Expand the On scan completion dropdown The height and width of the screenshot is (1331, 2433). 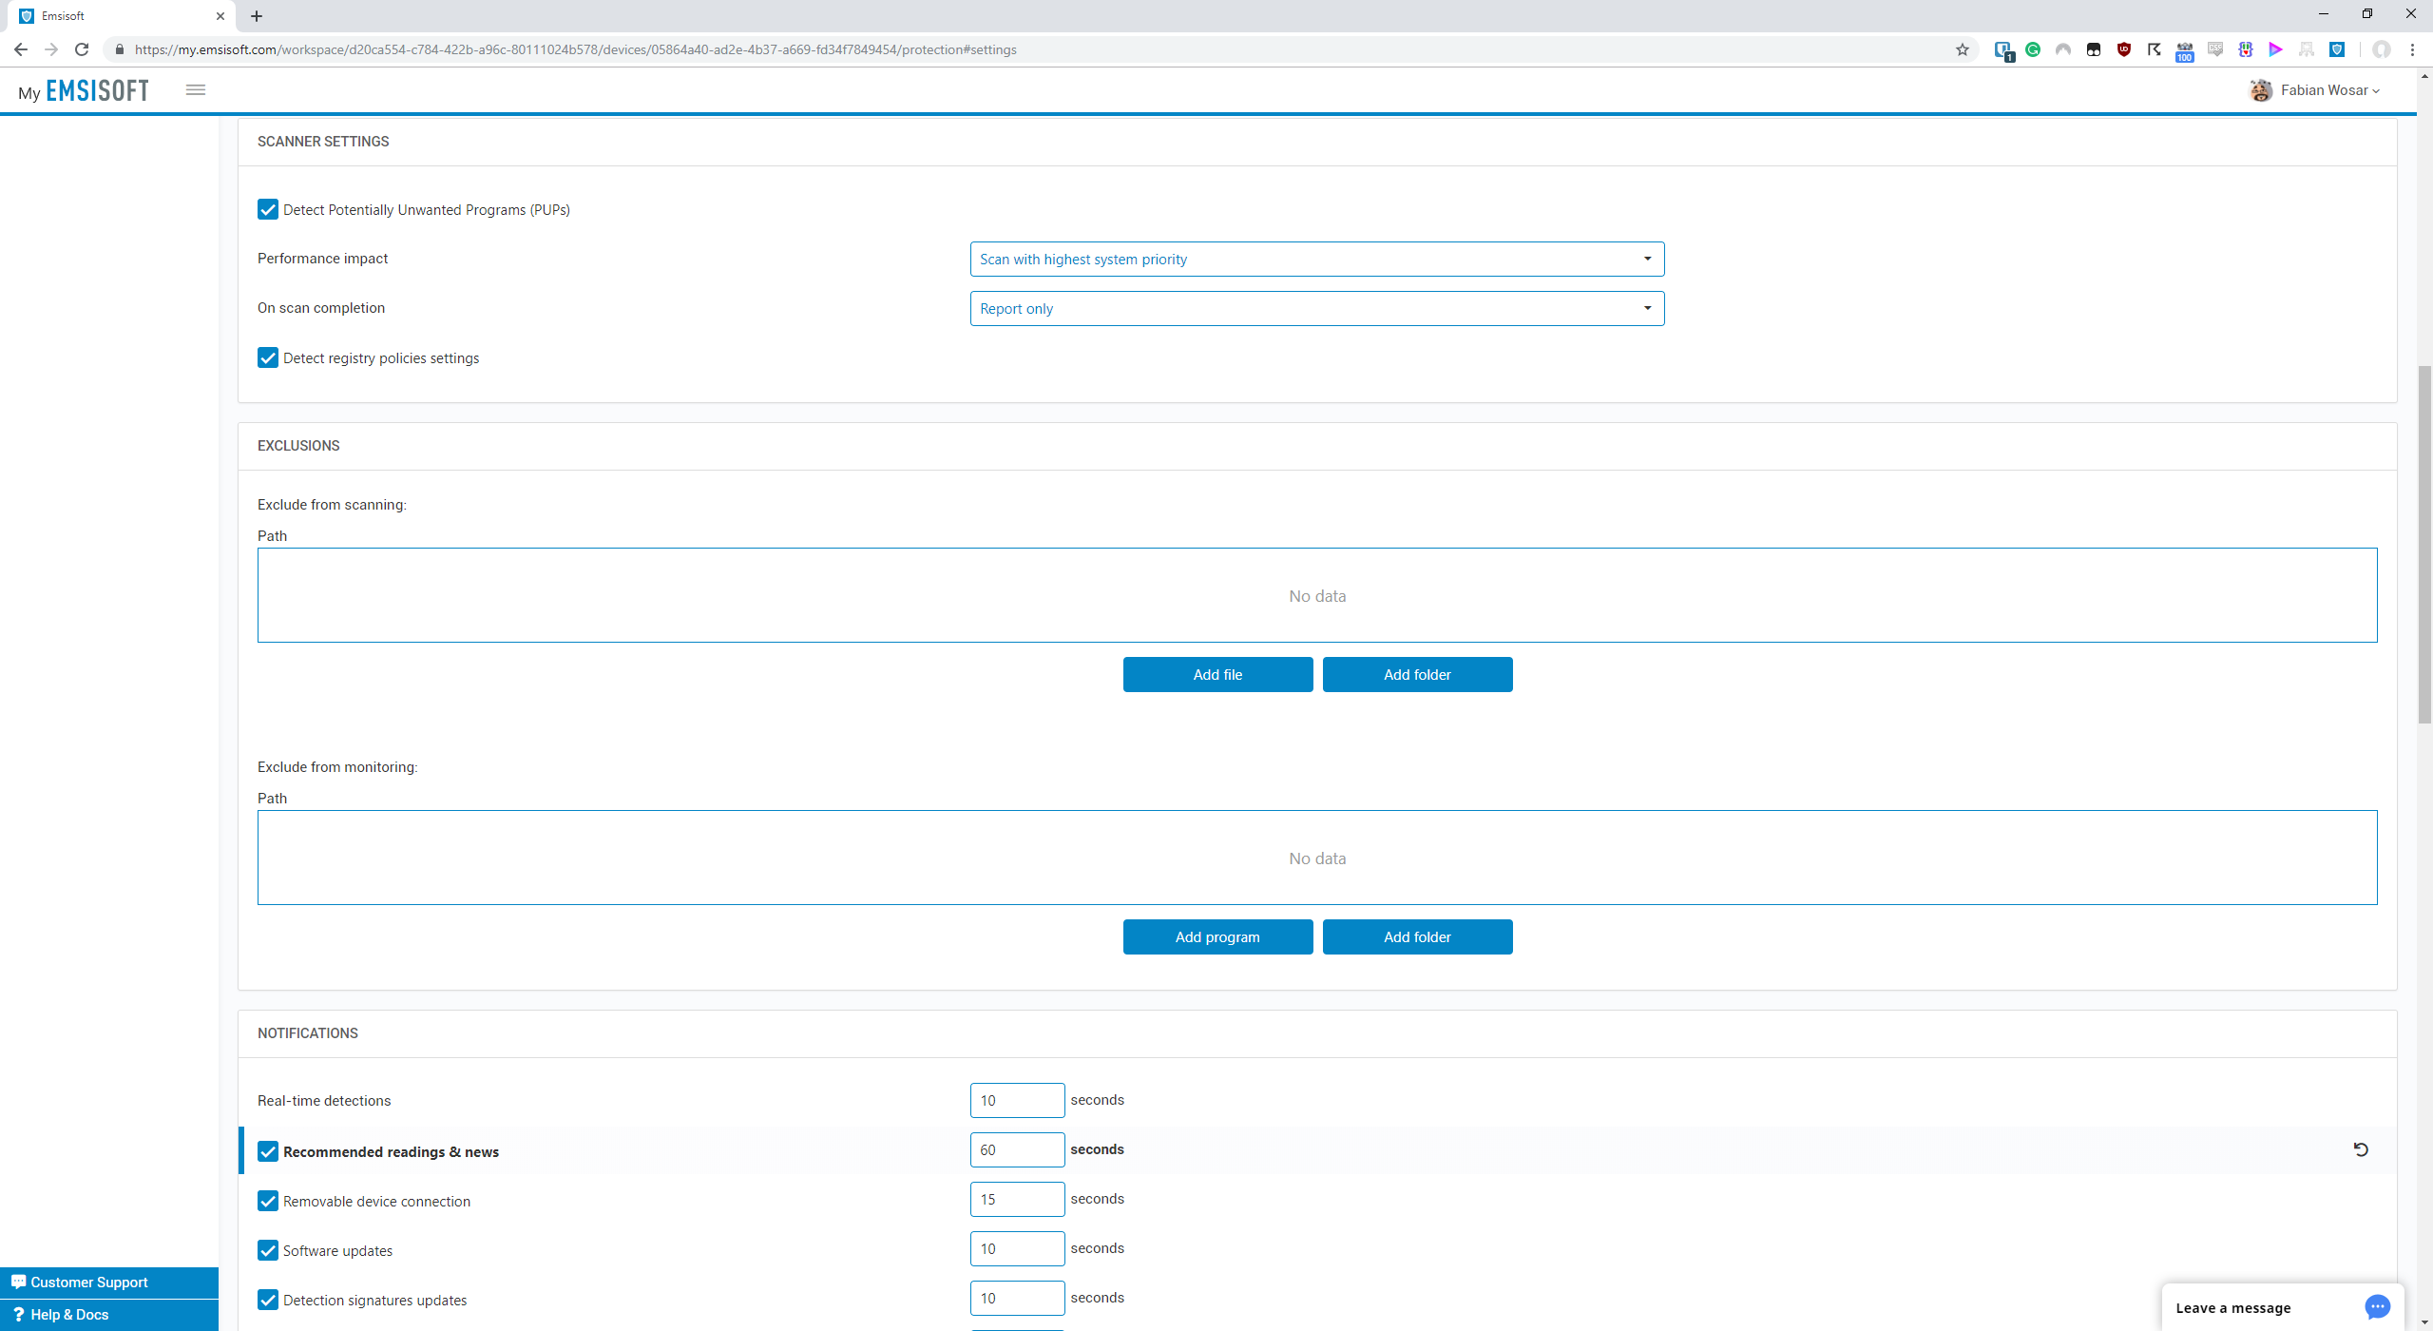click(x=1316, y=309)
